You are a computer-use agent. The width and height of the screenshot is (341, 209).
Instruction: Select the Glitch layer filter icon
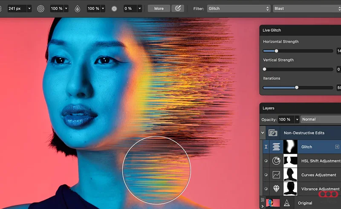click(275, 147)
